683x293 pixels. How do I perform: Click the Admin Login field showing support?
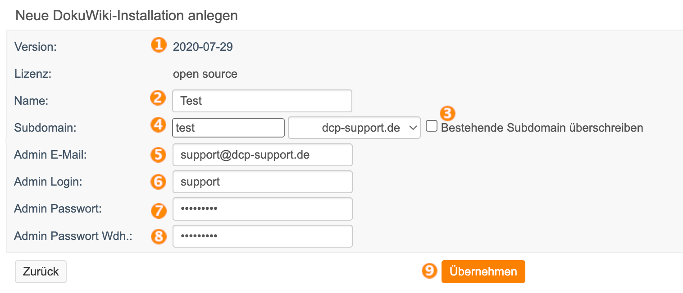[262, 182]
